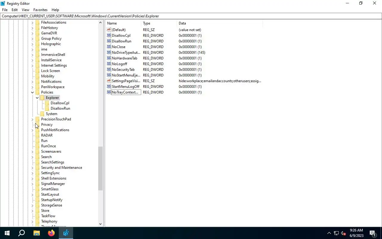Sort values by the Data column header

[220, 23]
